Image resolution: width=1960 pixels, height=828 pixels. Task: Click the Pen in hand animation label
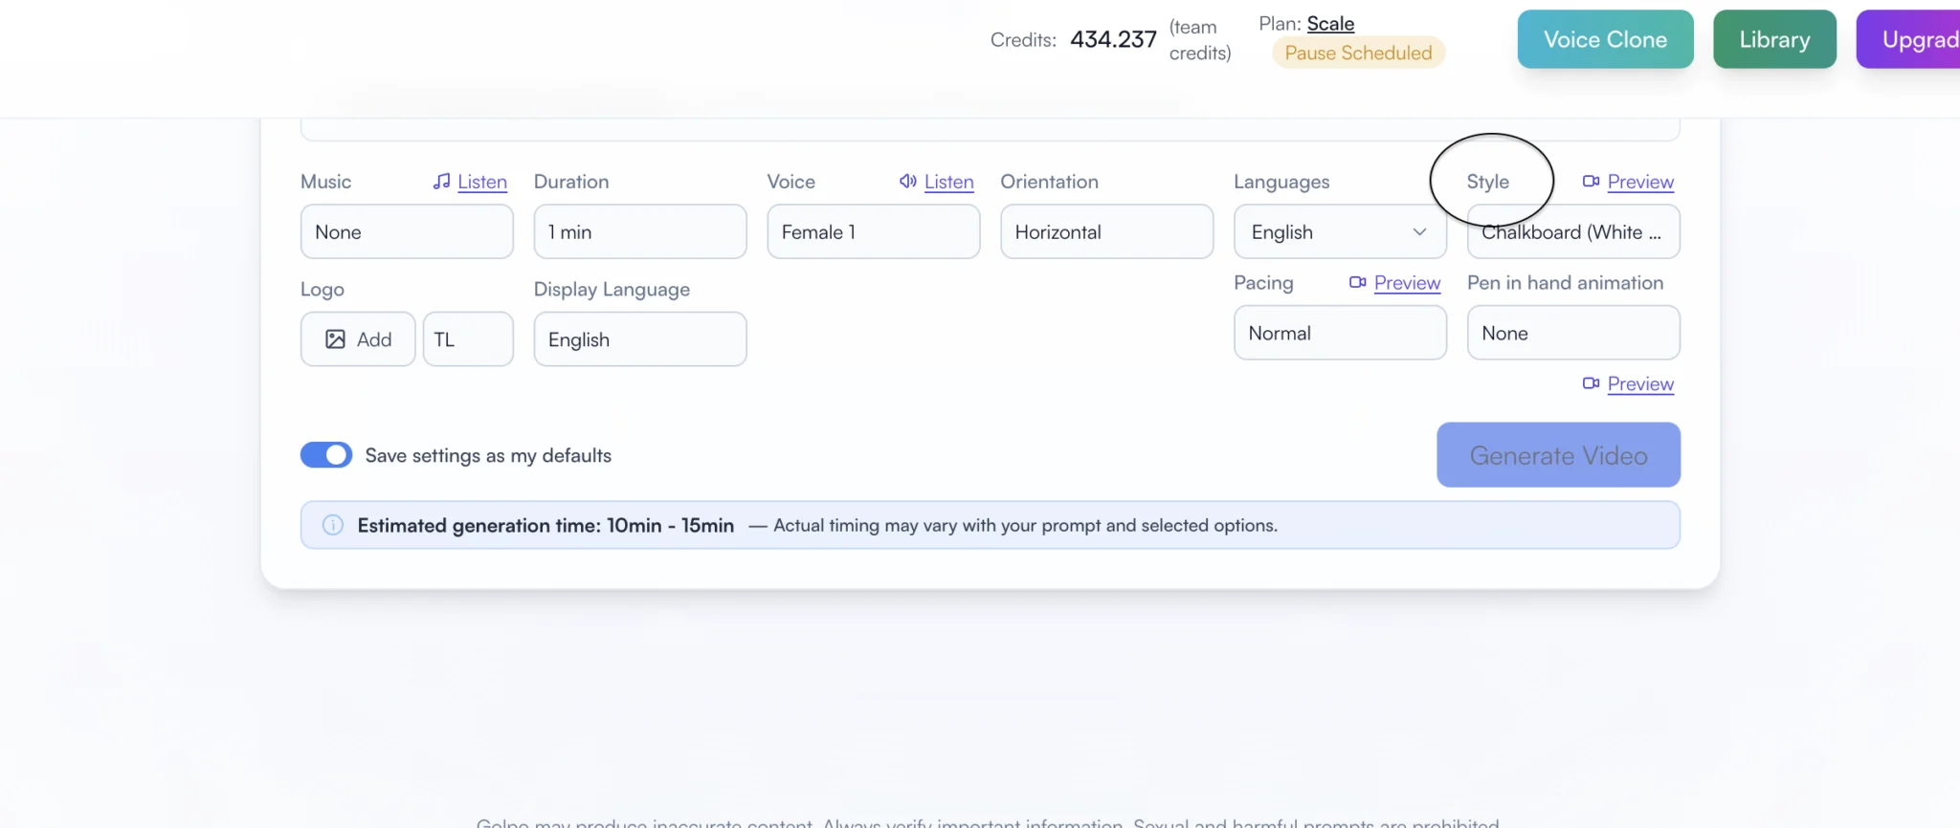tap(1565, 283)
